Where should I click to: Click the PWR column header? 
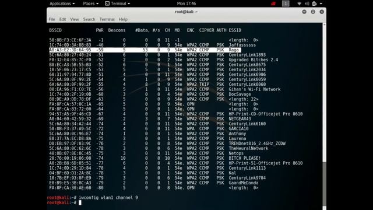100,30
